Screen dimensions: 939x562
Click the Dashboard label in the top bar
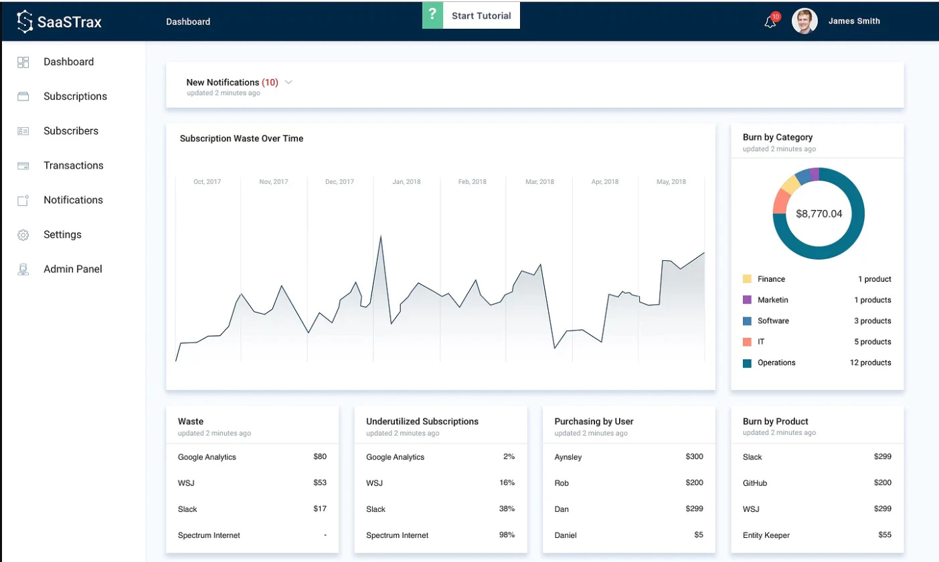point(188,21)
